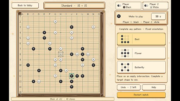
Task: Click the Standard 15 × 15 title banner
Action: click(x=74, y=6)
